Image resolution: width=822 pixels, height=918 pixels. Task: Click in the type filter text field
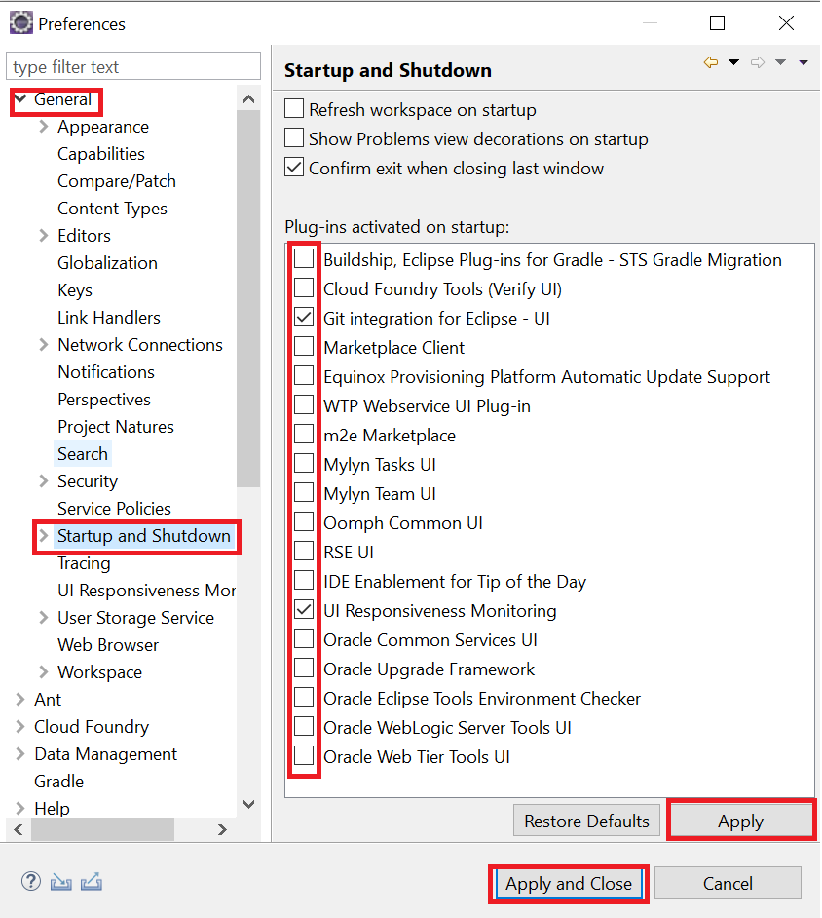(133, 65)
